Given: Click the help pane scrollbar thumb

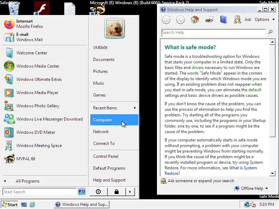Looking at the screenshot, I should click(272, 91).
